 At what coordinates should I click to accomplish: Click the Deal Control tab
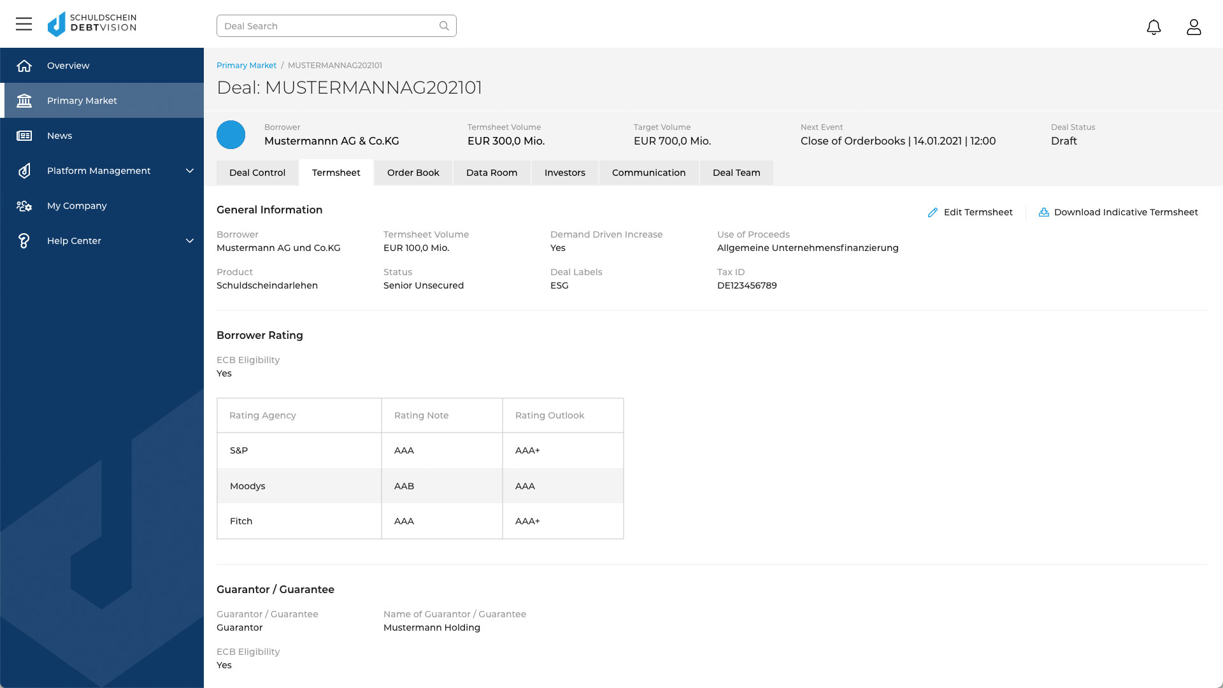(x=257, y=172)
